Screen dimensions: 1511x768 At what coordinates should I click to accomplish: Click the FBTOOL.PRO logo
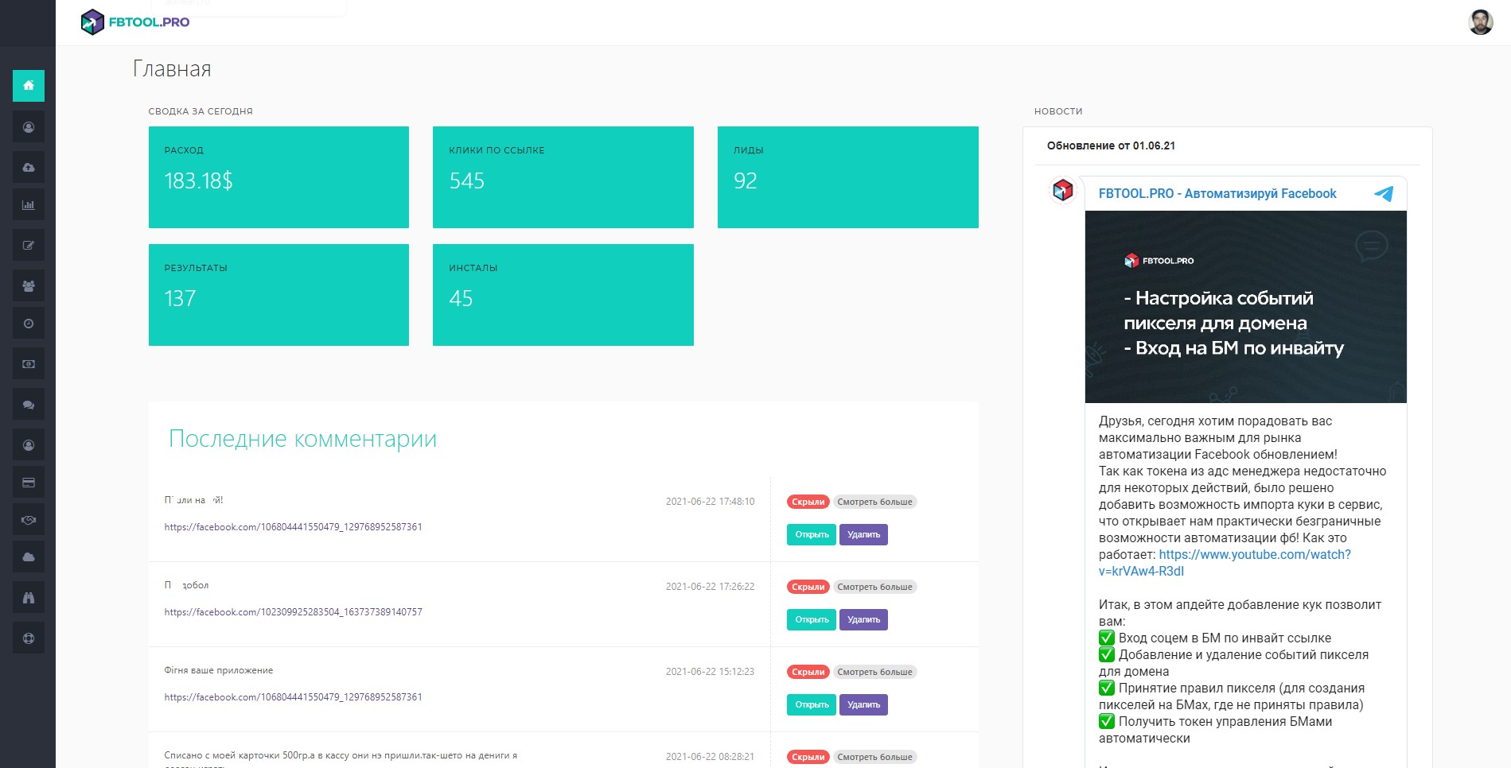click(x=135, y=22)
